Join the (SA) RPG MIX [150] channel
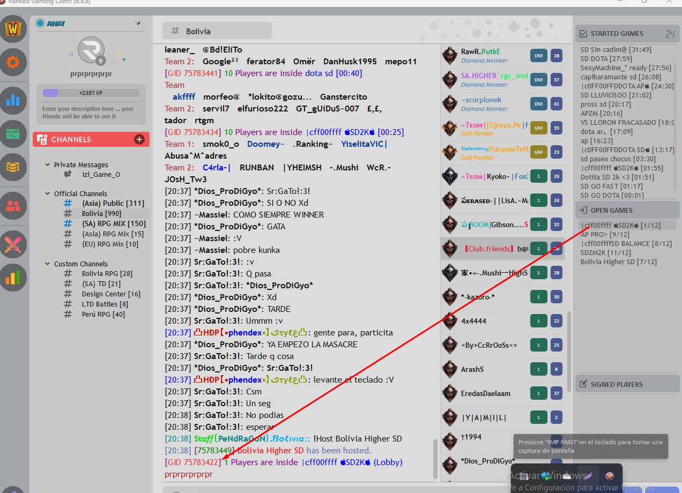682x493 pixels. pyautogui.click(x=114, y=223)
